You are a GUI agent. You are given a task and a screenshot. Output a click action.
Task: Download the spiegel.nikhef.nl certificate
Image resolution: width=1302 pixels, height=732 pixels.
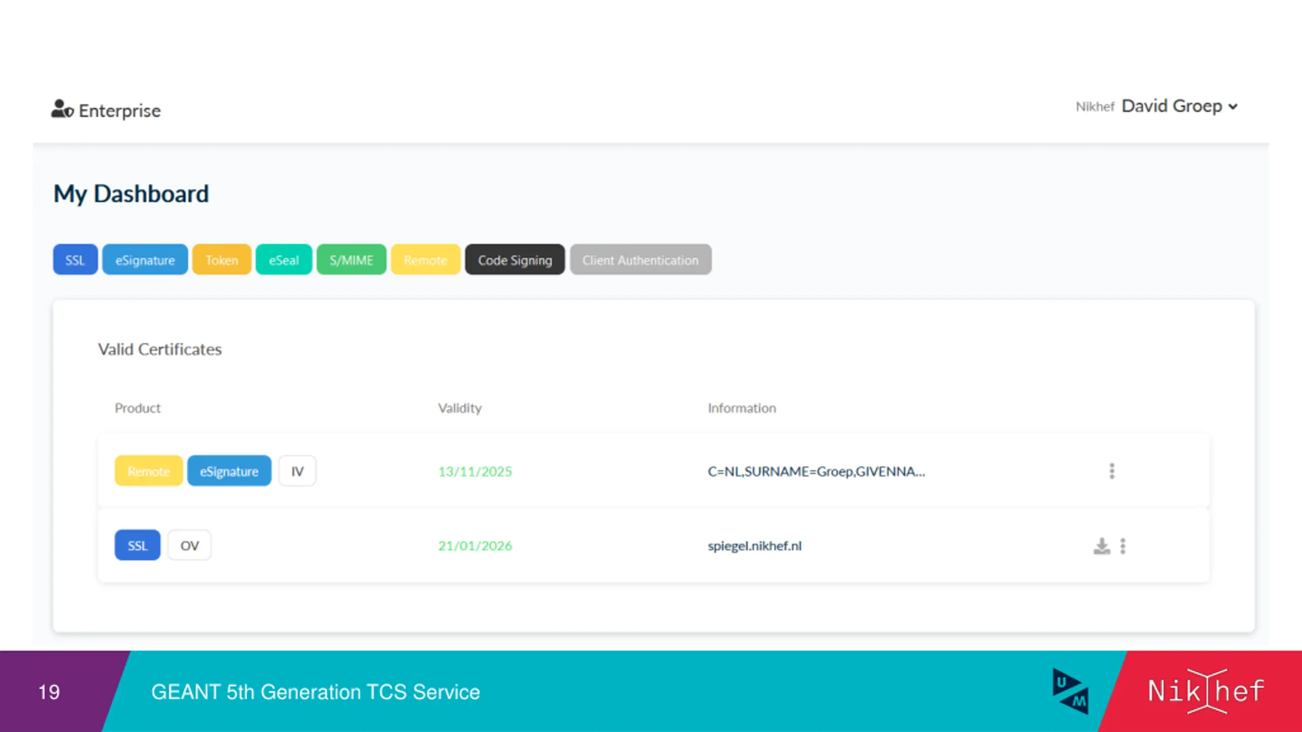point(1102,546)
